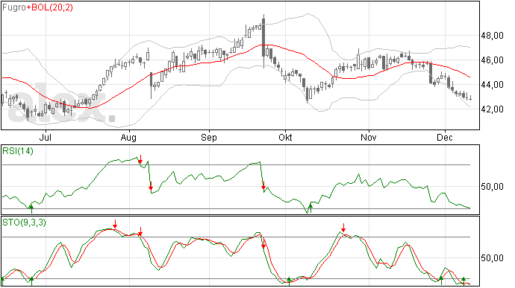Click STO green buy arrow in early October

(x=289, y=281)
